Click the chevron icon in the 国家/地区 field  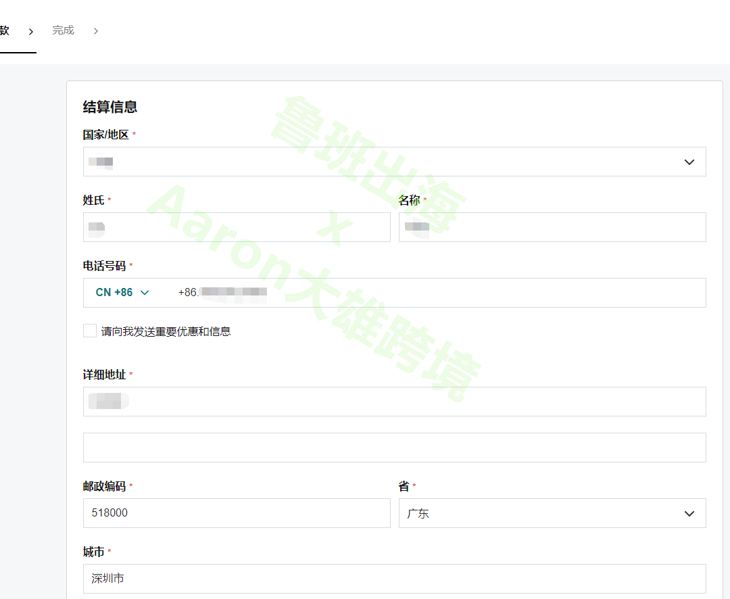pyautogui.click(x=689, y=162)
